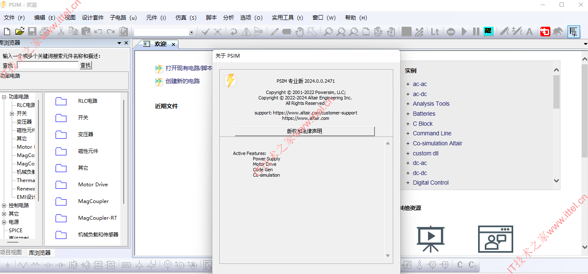Click the grayed Save disk icon
The height and width of the screenshot is (274, 588).
click(x=32, y=32)
